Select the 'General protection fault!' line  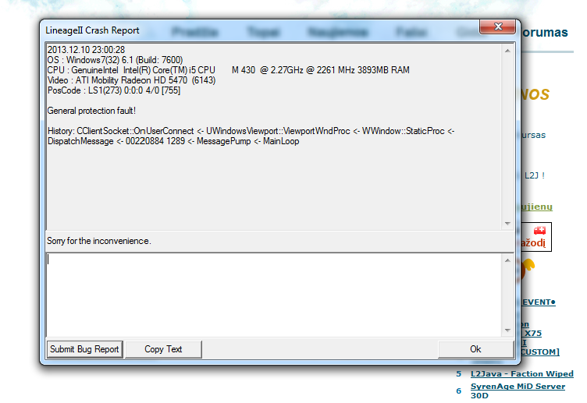click(x=91, y=111)
